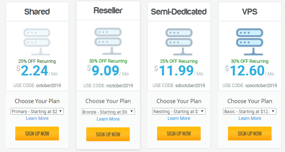Expand the VPS Basic plan dropdown
This screenshot has height=152, width=285.
250,111
